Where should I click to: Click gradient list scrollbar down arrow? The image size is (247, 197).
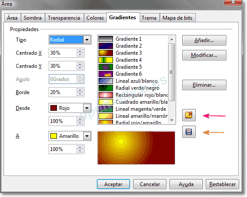[172, 120]
